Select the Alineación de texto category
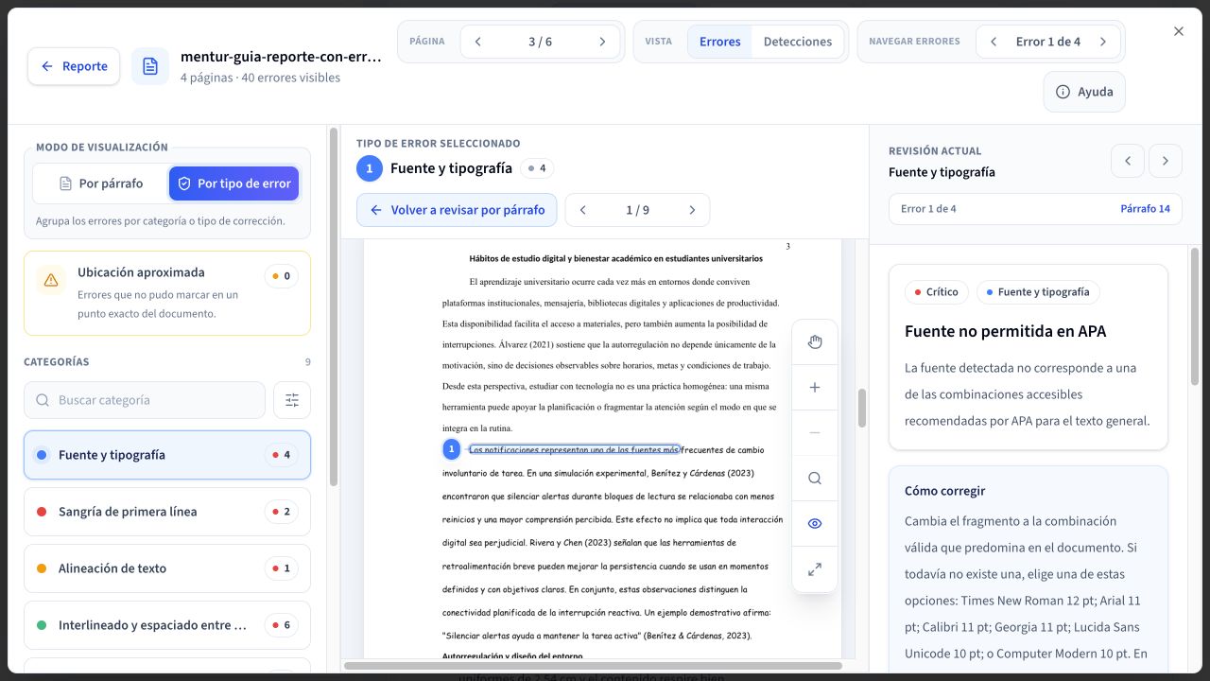Screen dimensions: 1210x681 click(167, 568)
